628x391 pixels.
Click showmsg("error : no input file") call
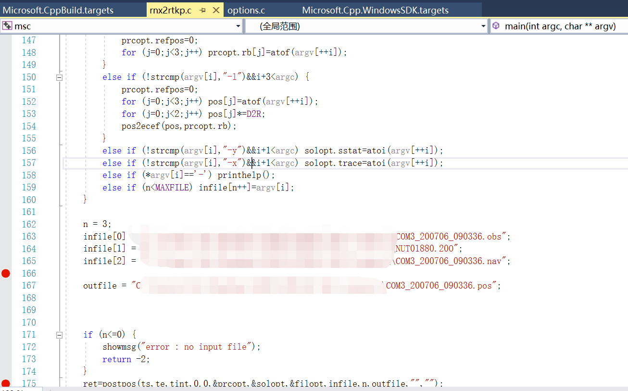181,347
